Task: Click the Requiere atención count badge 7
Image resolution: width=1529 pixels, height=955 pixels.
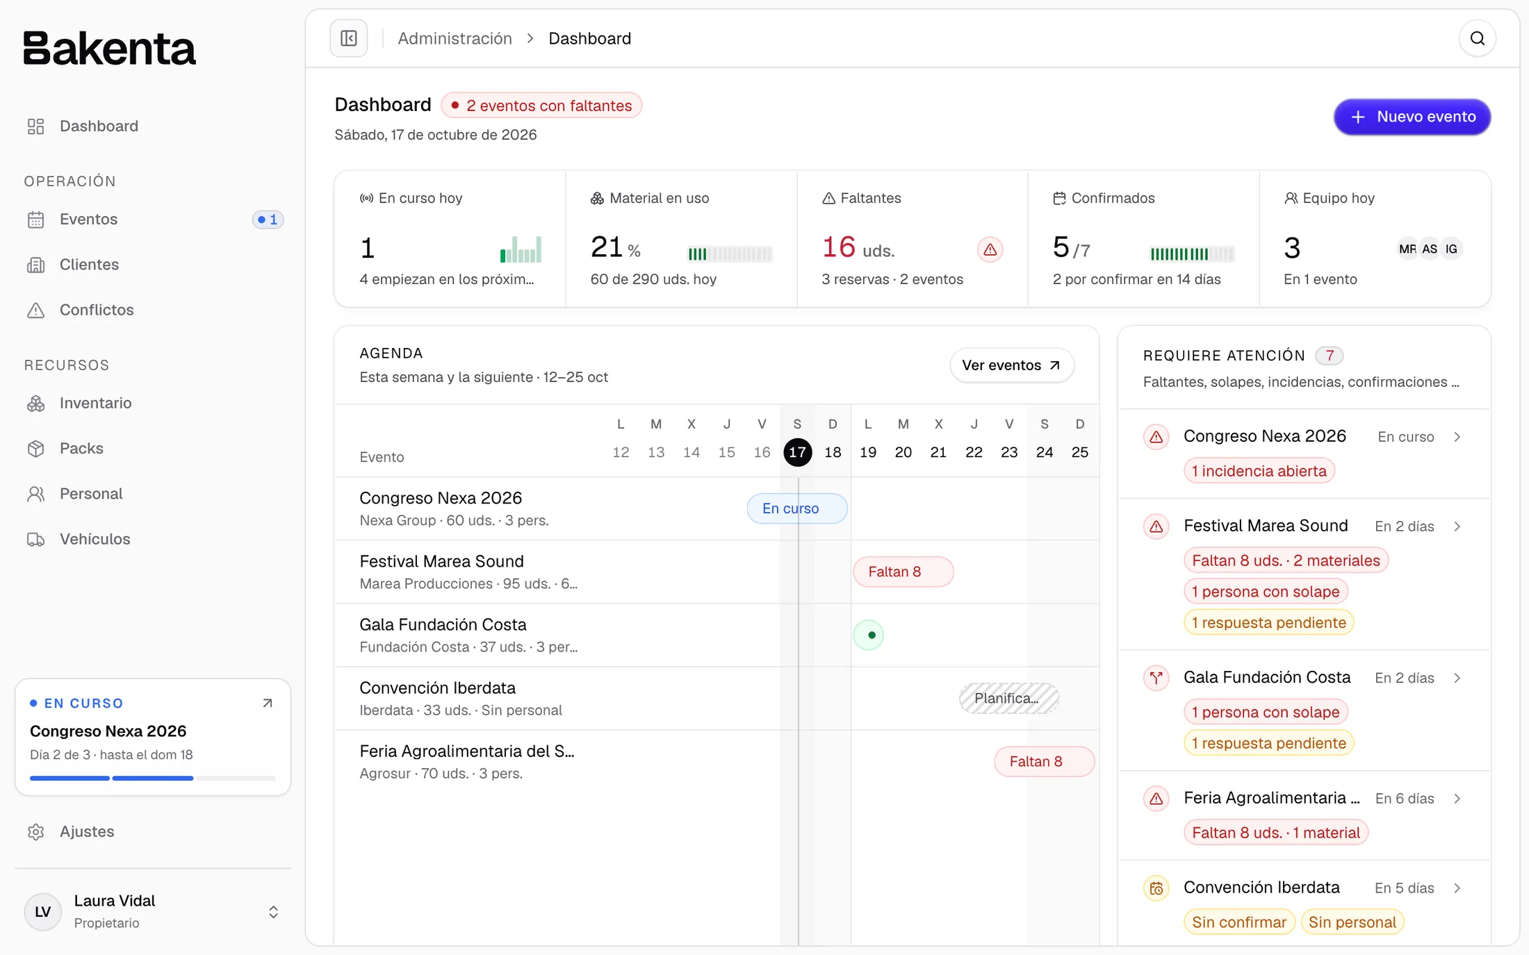Action: tap(1329, 356)
